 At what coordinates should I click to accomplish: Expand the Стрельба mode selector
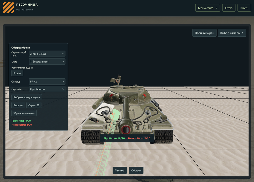click(x=47, y=89)
